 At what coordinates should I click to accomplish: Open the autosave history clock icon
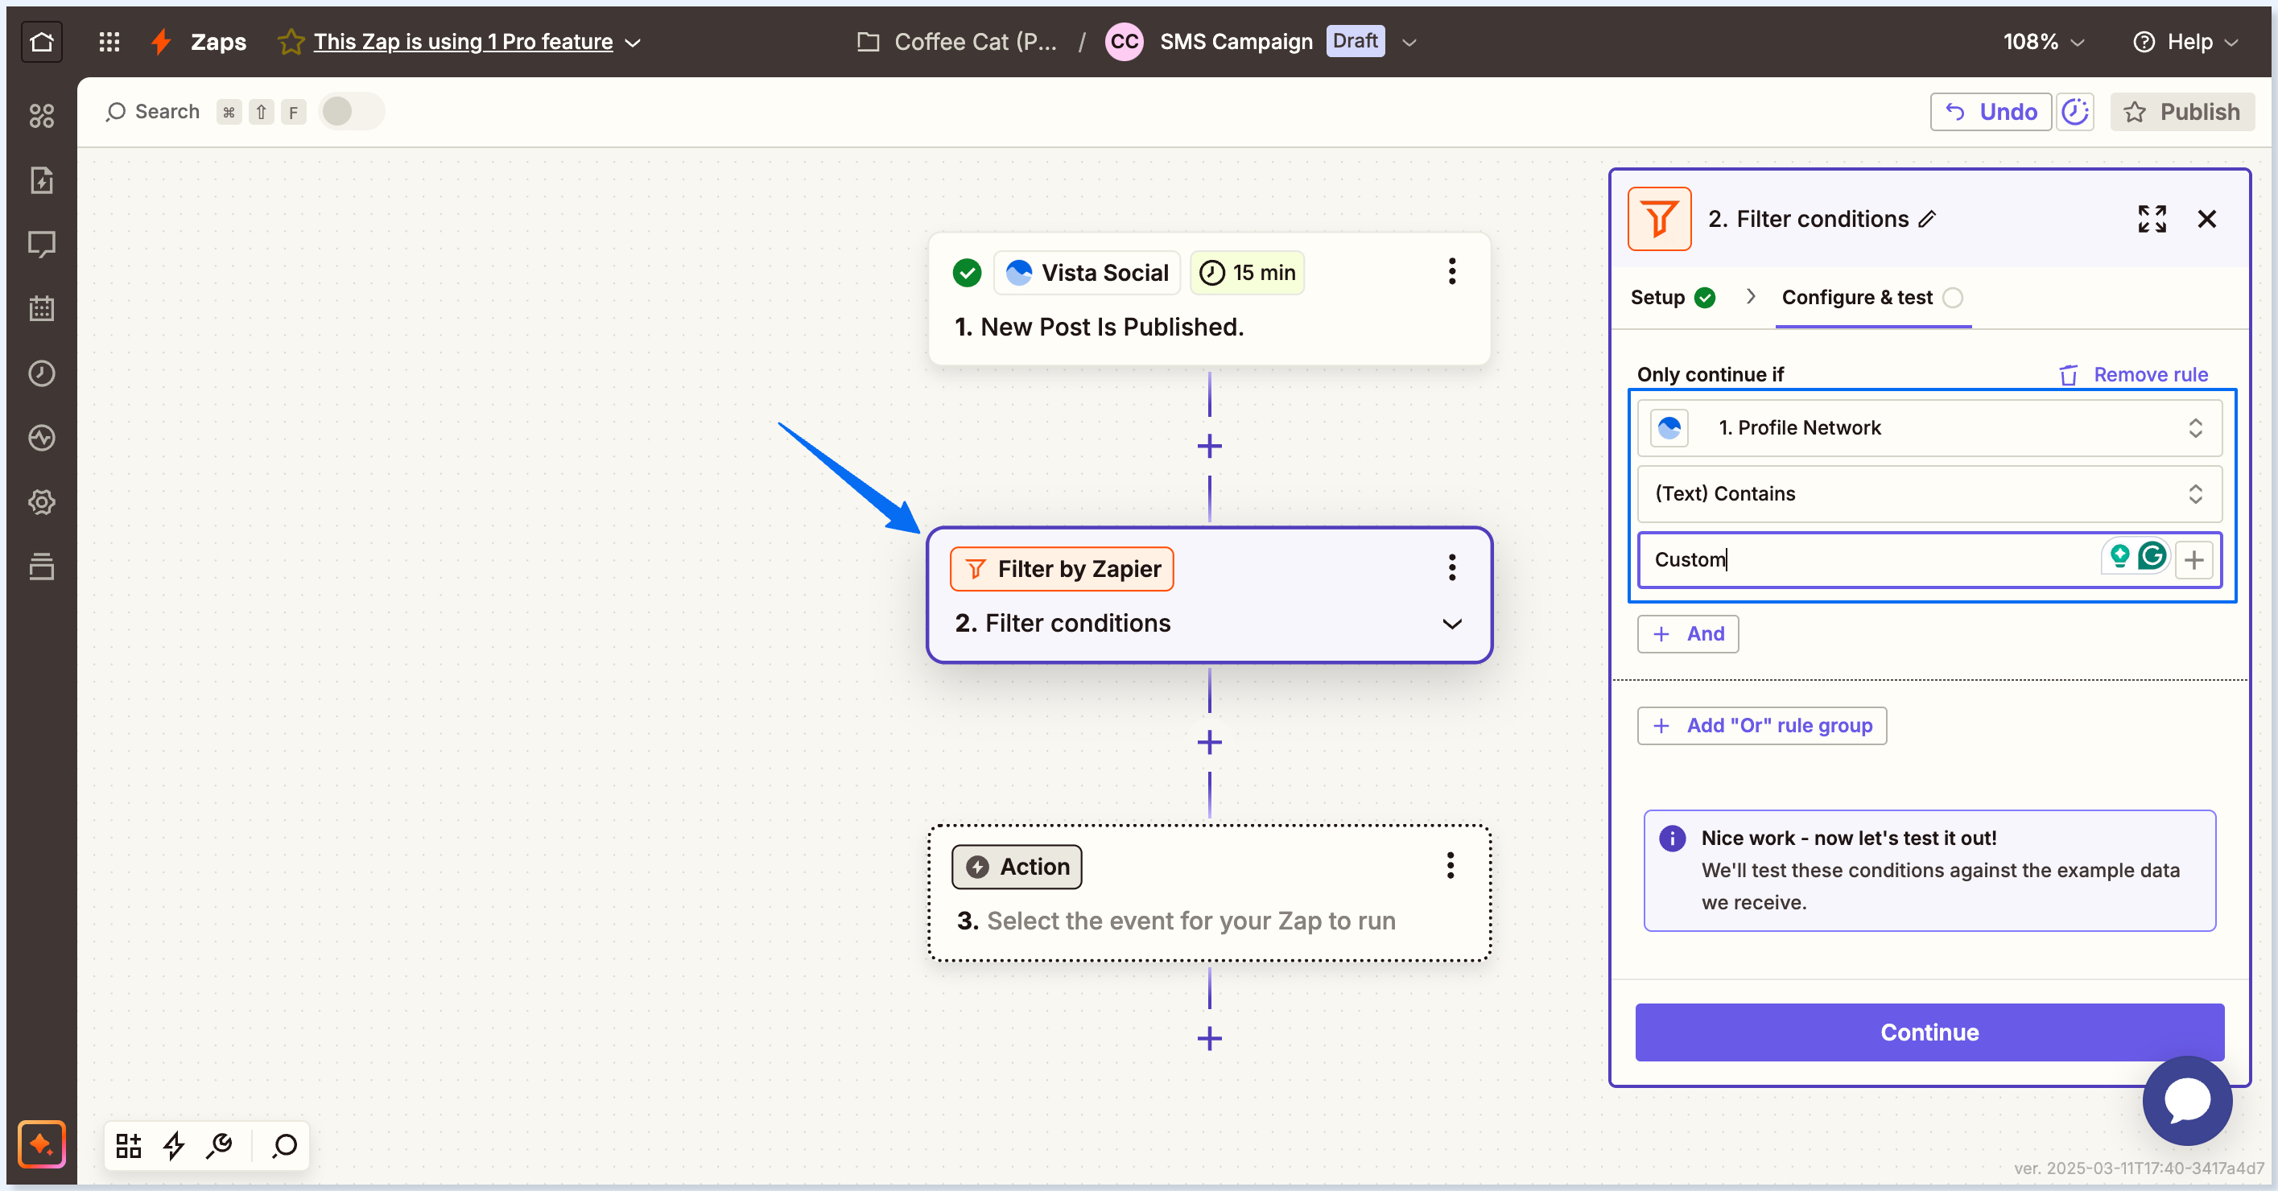[2074, 111]
